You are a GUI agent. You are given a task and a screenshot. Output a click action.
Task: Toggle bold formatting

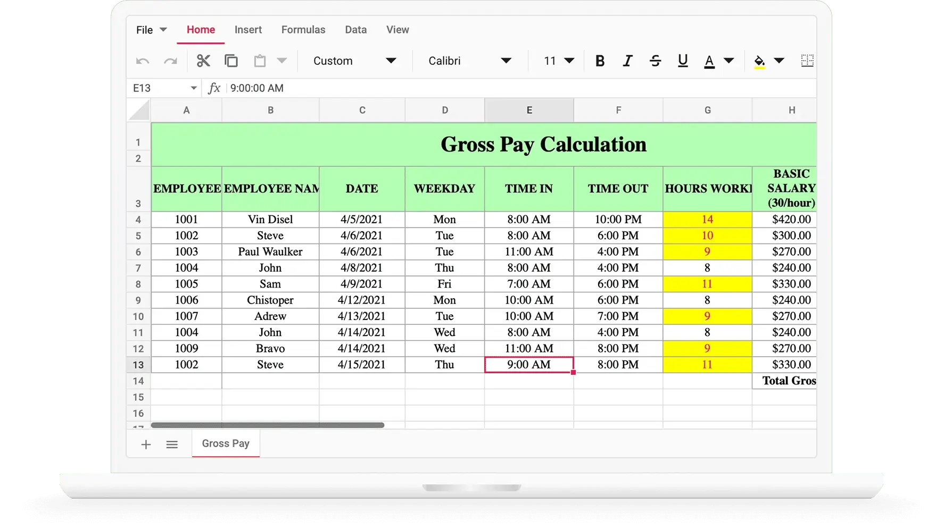click(x=600, y=61)
